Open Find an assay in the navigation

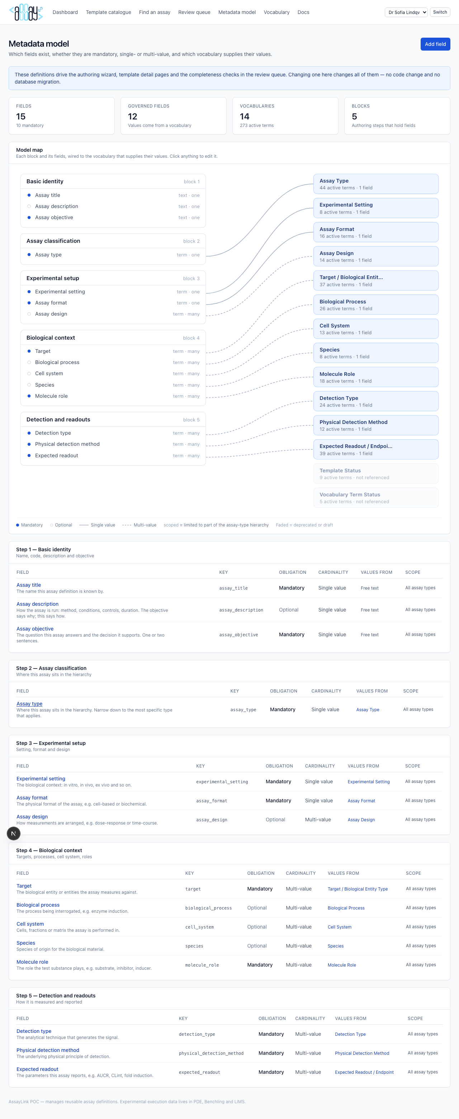155,12
